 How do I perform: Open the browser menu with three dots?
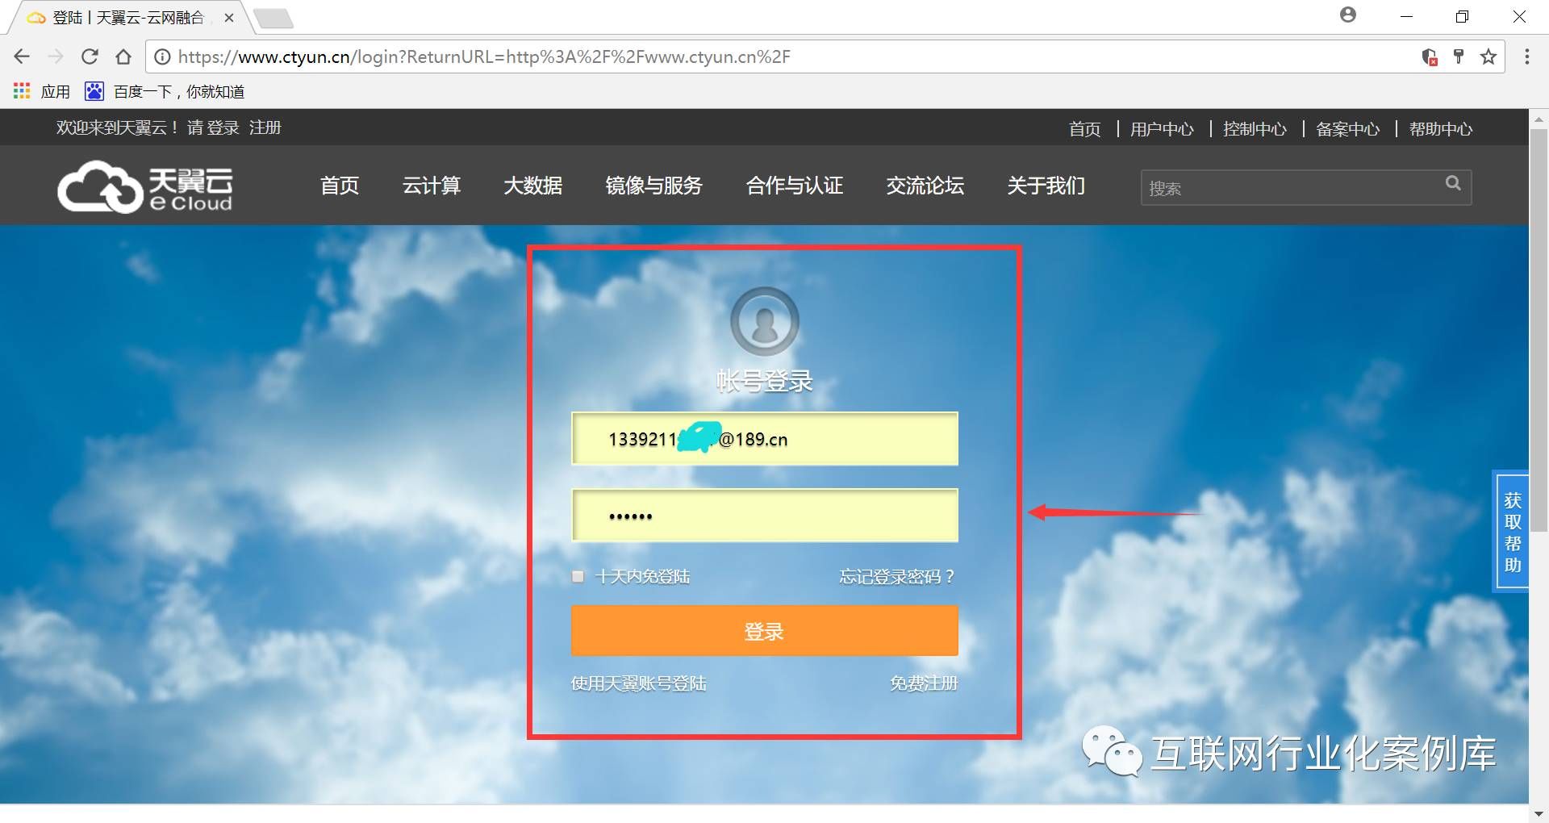click(x=1527, y=56)
